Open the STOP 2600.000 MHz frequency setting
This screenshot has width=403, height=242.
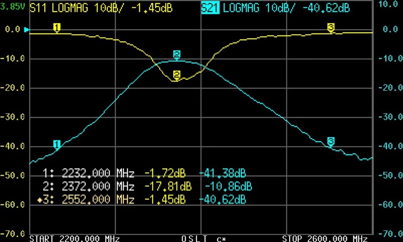click(325, 238)
